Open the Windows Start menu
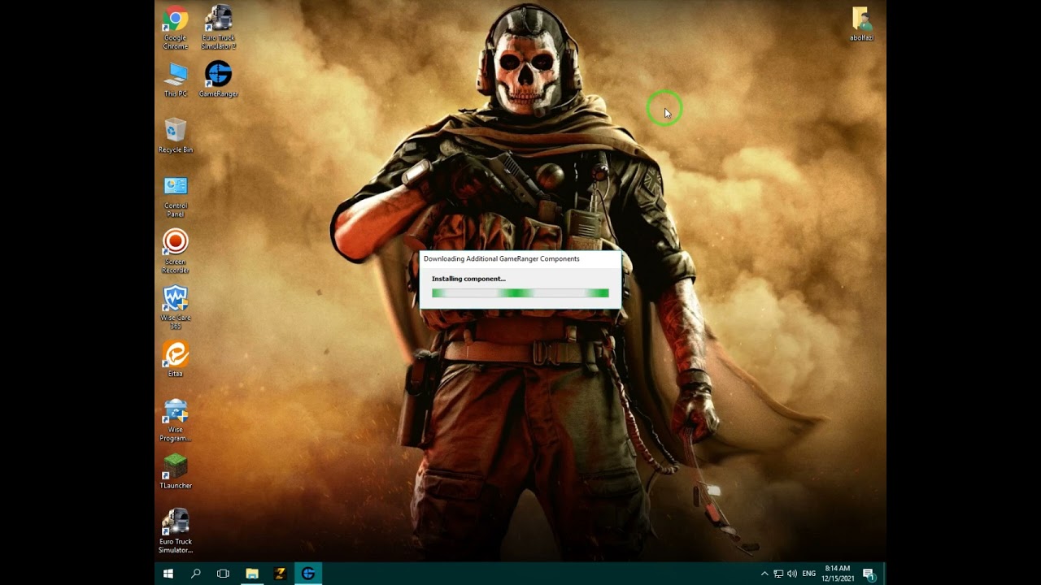The height and width of the screenshot is (585, 1041). click(168, 574)
